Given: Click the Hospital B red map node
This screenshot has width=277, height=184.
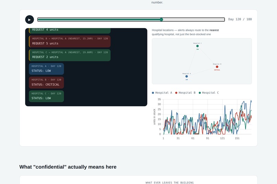Looking at the screenshot, I should click(x=217, y=67).
